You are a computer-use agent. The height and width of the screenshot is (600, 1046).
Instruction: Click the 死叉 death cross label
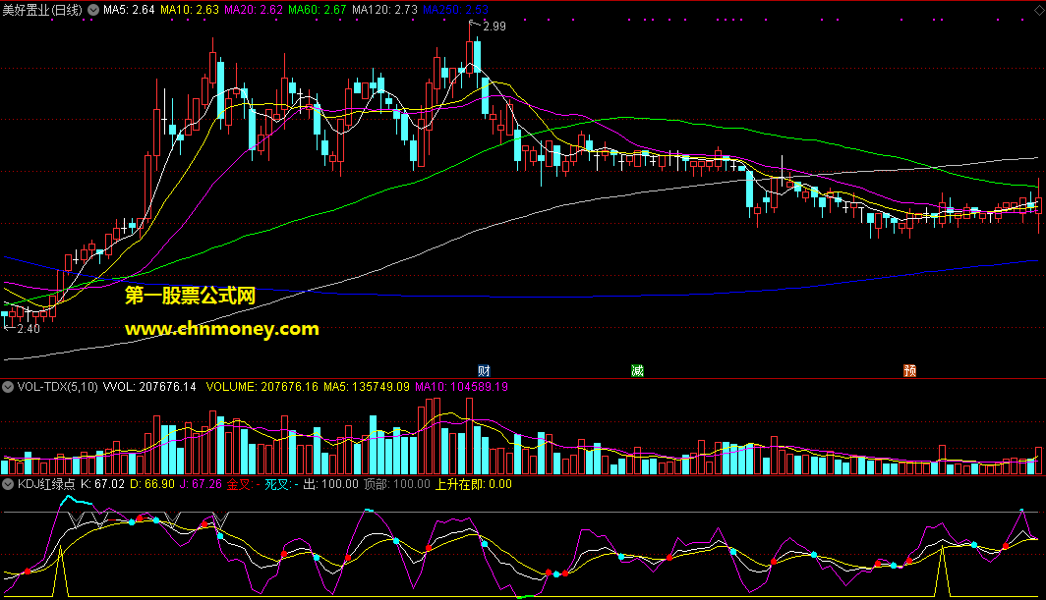[281, 484]
